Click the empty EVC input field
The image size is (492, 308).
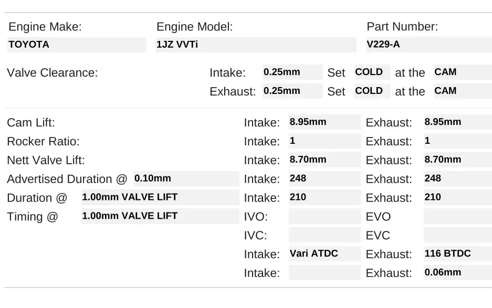457,235
